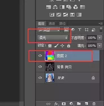
Task: Add a Color Balance adjustment
Action: click(55, 7)
